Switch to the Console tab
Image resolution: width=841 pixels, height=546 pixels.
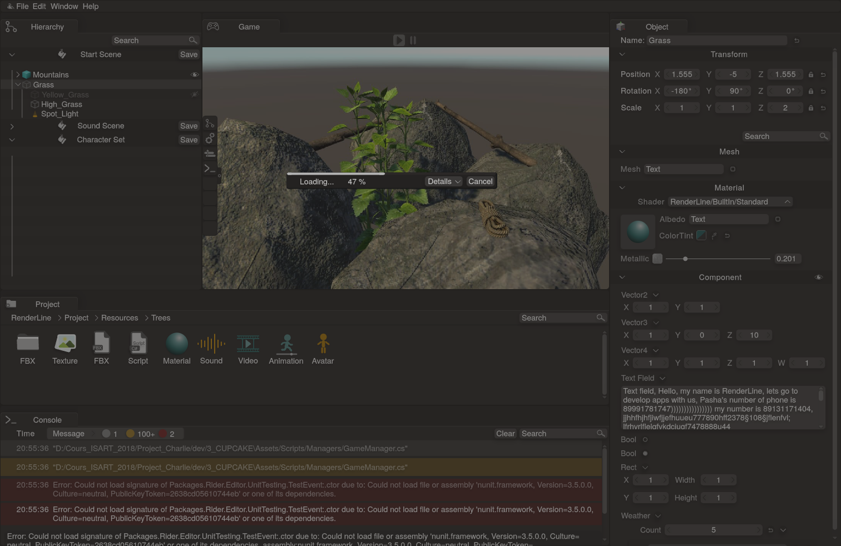[47, 420]
